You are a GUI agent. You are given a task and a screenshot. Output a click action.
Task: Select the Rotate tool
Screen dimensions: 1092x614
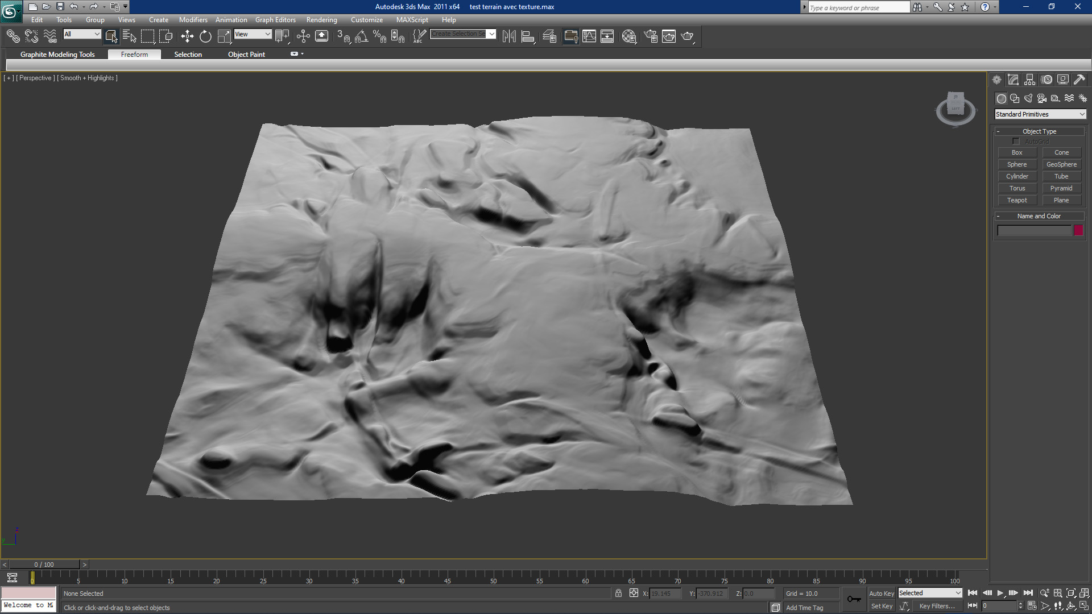205,36
